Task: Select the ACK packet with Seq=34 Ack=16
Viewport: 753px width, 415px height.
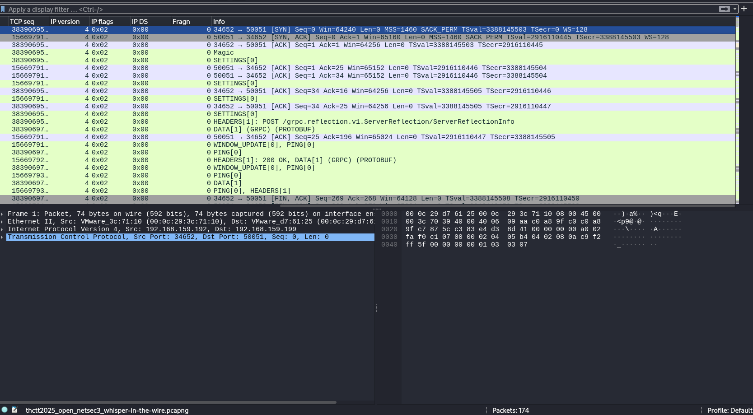Action: click(x=368, y=91)
